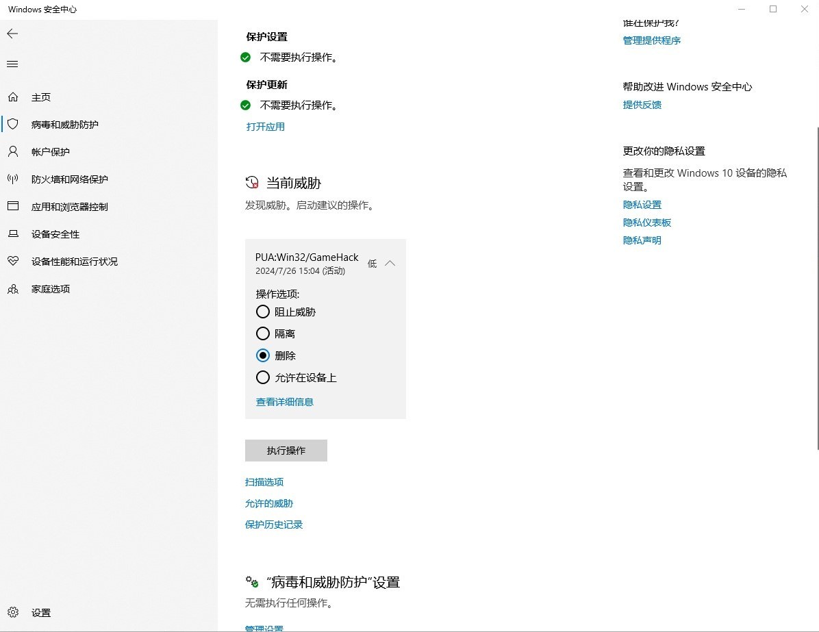Open the 扫描选项 link
Viewport: 819px width, 632px height.
264,482
